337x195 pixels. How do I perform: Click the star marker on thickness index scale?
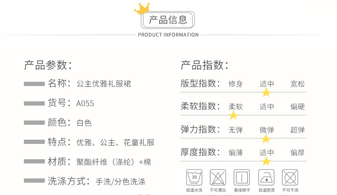click(267, 161)
